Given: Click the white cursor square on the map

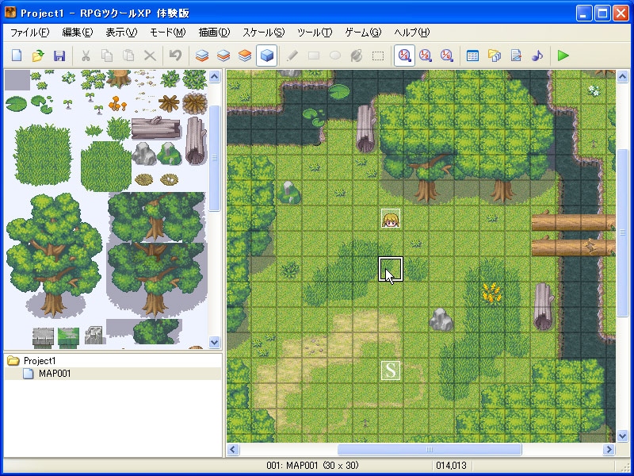Looking at the screenshot, I should click(391, 269).
